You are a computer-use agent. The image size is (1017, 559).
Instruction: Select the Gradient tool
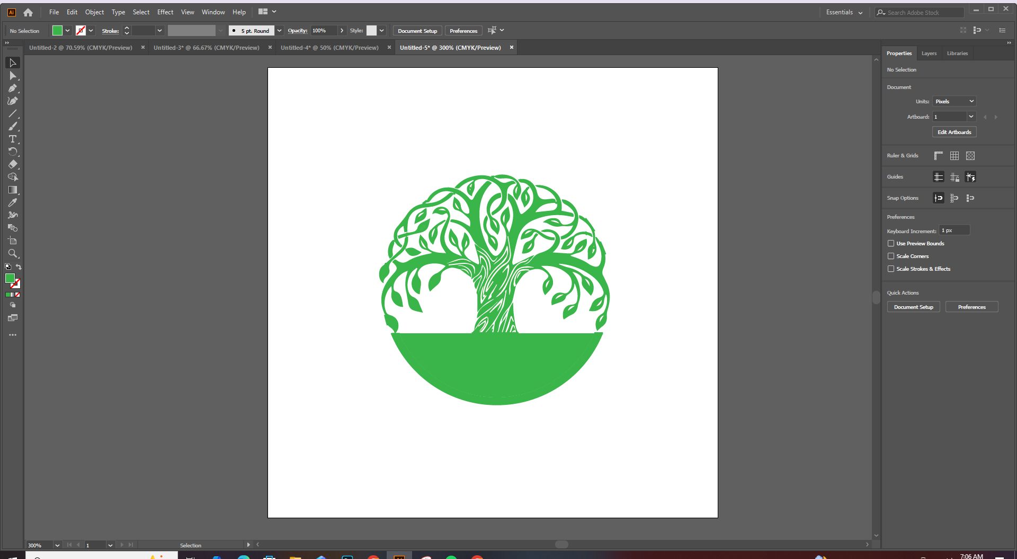tap(13, 190)
